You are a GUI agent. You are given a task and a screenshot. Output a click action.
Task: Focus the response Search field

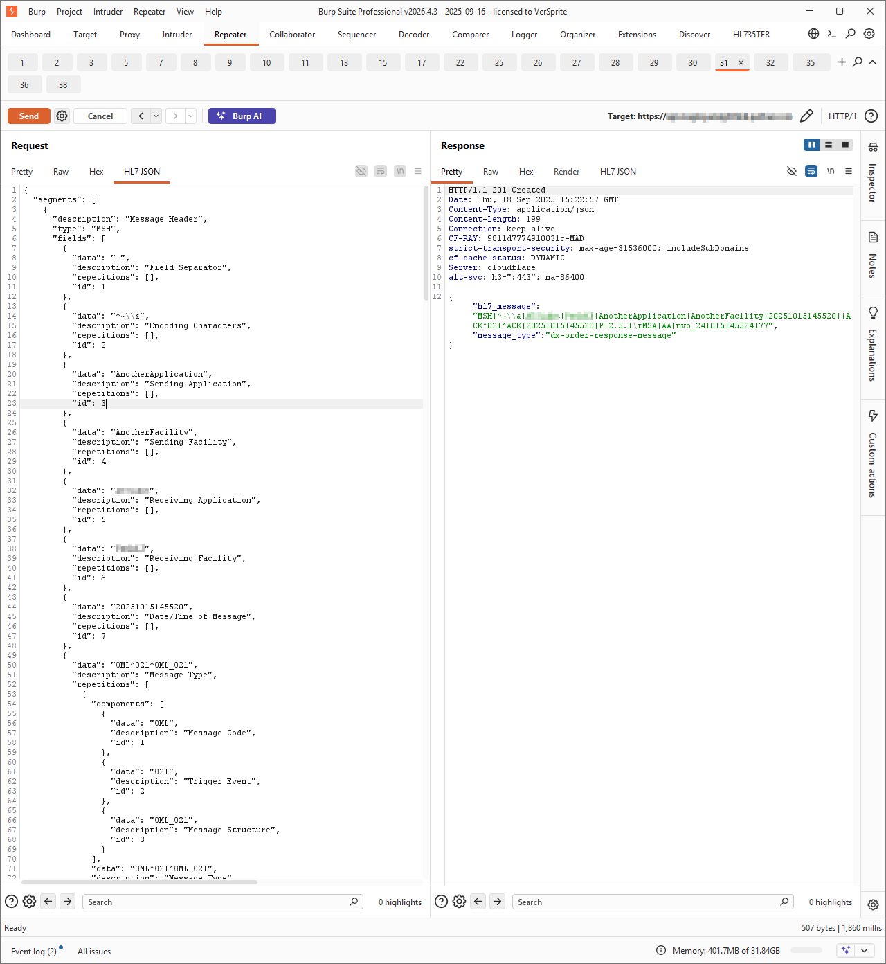[x=653, y=902]
